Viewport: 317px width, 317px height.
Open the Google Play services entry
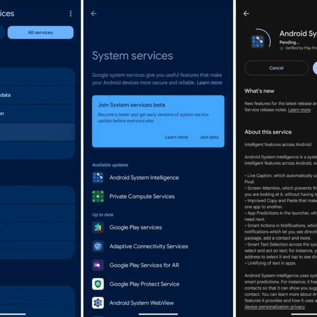click(x=136, y=227)
